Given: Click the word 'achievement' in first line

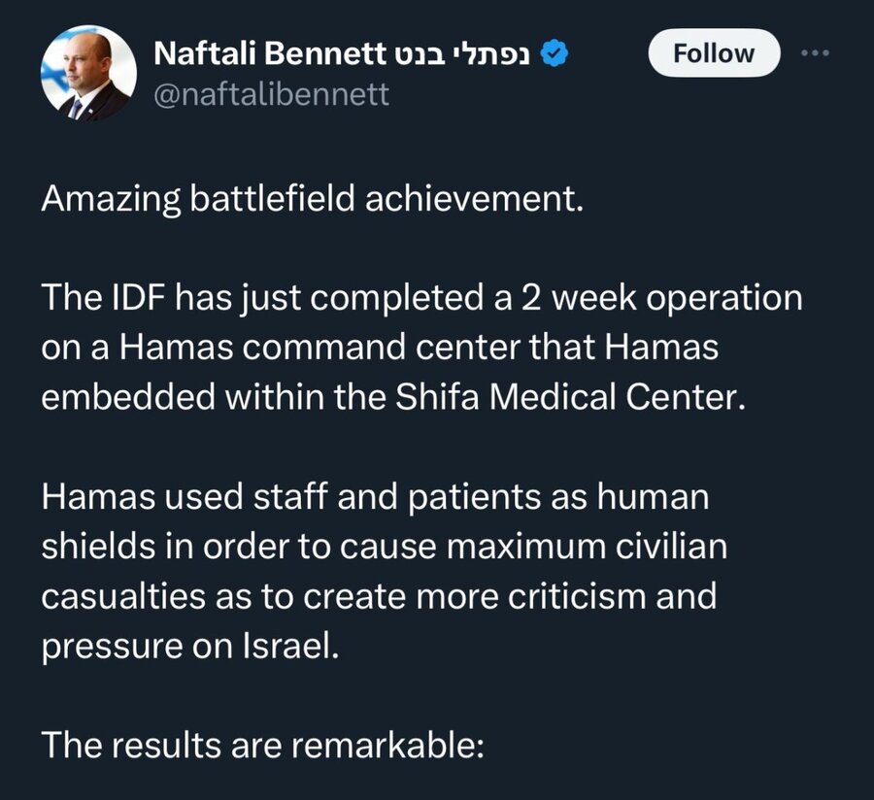Looking at the screenshot, I should click(474, 198).
